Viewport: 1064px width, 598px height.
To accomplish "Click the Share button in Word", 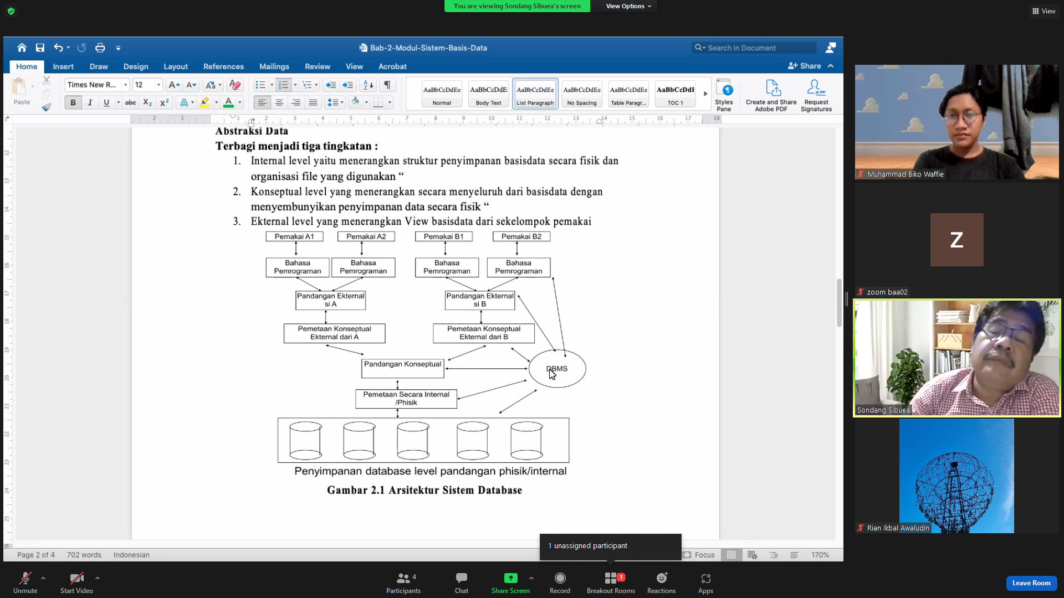I will click(x=805, y=66).
